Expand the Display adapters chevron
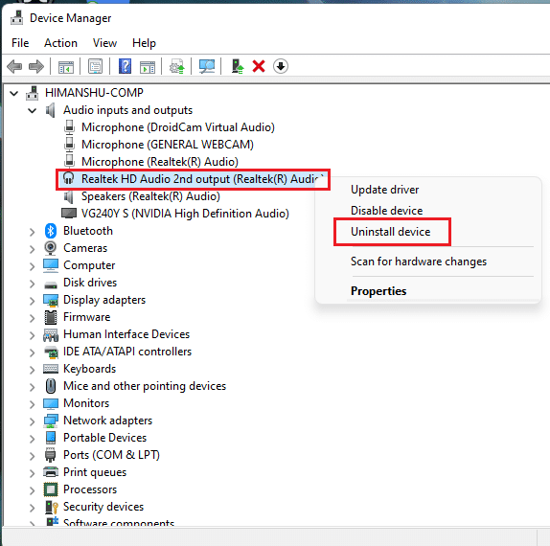Image resolution: width=550 pixels, height=546 pixels. pyautogui.click(x=33, y=301)
